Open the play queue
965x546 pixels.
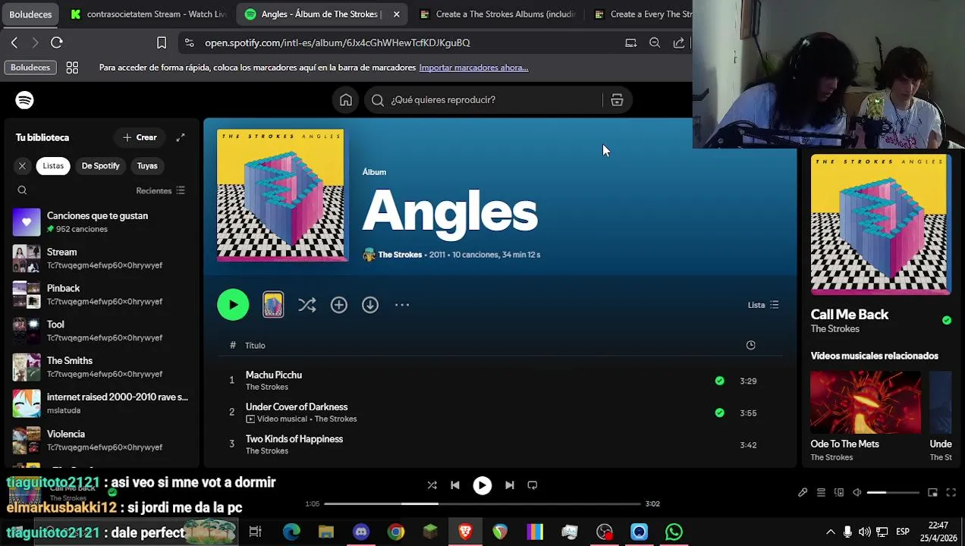pyautogui.click(x=821, y=492)
